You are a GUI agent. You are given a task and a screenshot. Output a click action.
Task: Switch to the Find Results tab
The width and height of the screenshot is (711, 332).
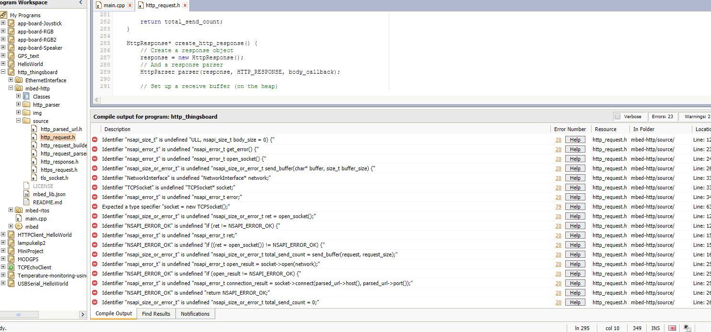(156, 314)
